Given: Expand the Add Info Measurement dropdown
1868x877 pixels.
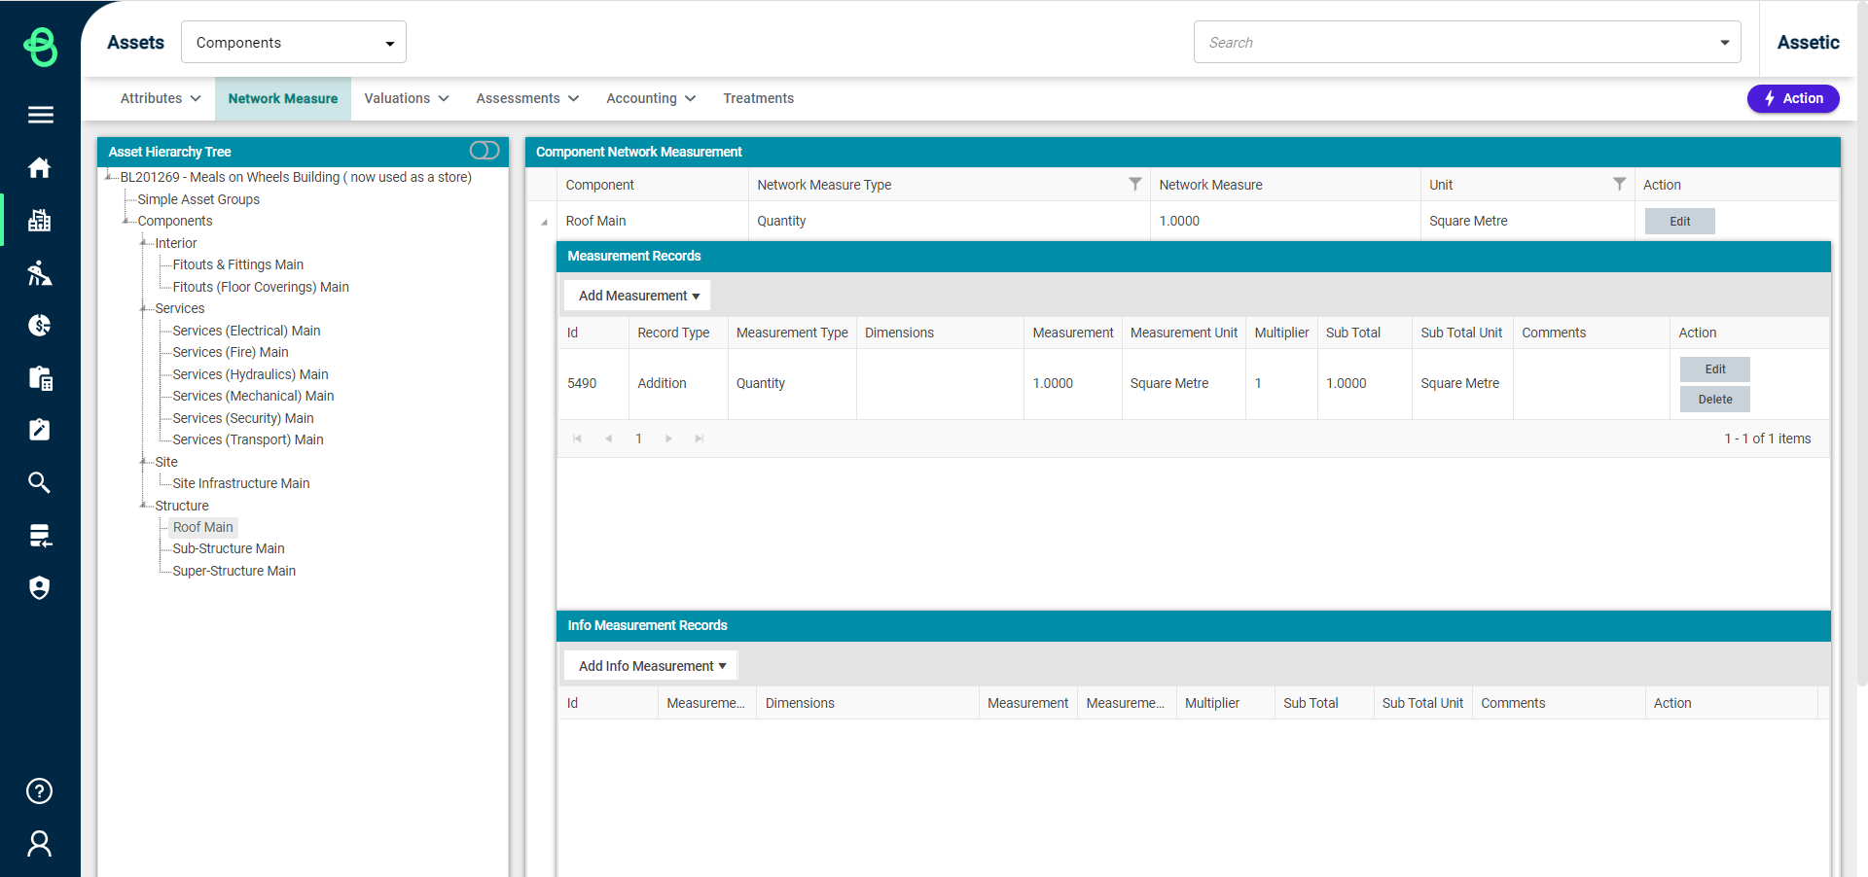Looking at the screenshot, I should (652, 666).
